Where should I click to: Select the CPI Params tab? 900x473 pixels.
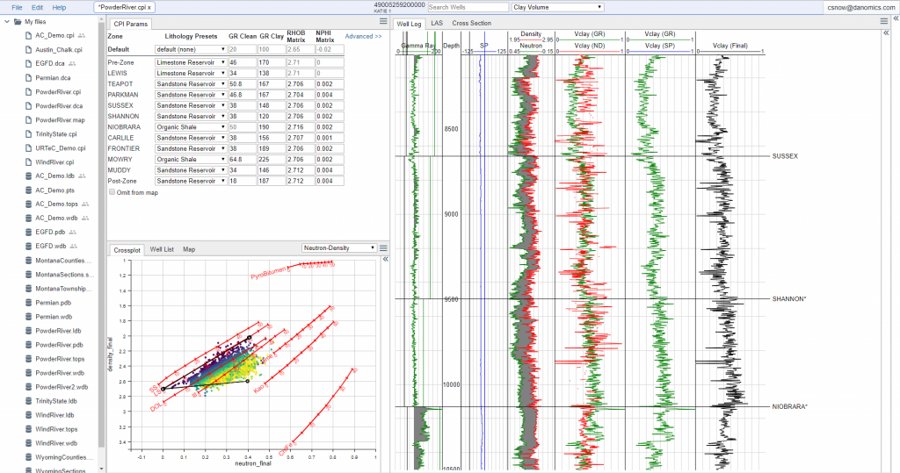130,24
